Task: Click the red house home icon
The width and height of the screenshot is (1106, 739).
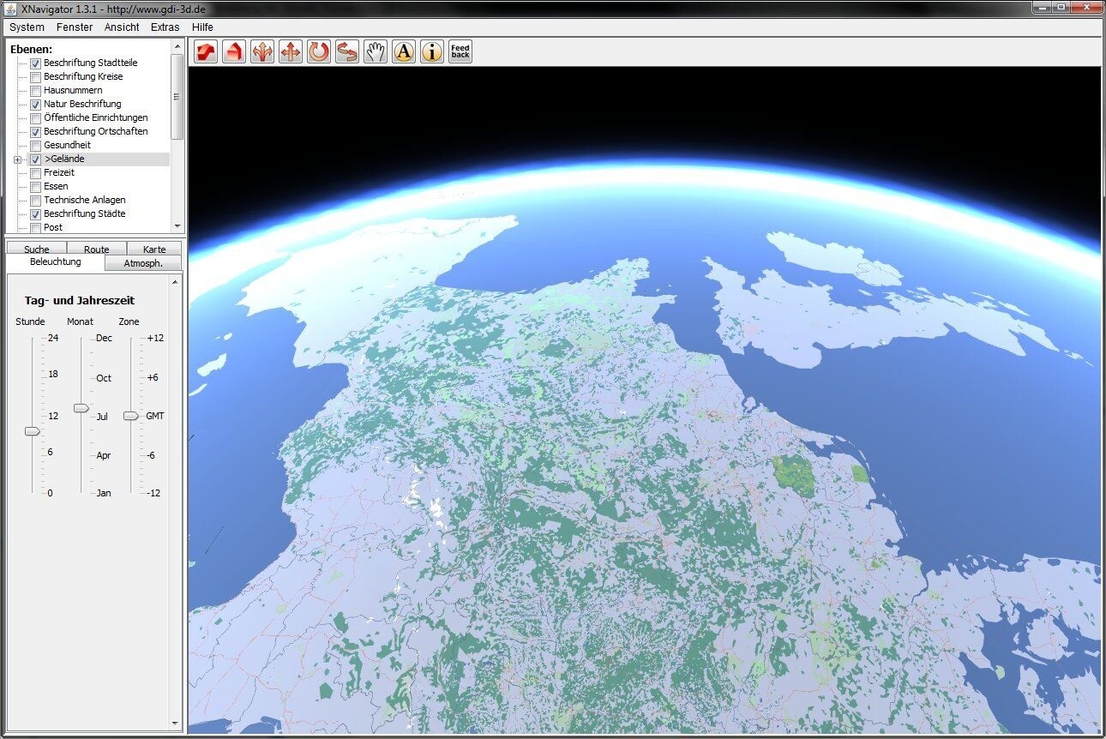Action: [233, 51]
